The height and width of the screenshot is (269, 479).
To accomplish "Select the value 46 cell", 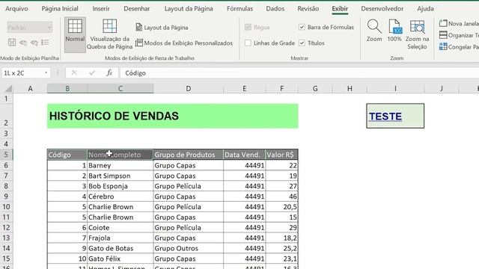I will pyautogui.click(x=281, y=197).
